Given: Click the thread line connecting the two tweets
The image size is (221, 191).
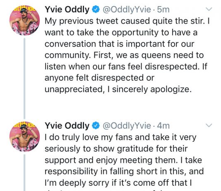Looking at the screenshot, I should click(x=24, y=79).
